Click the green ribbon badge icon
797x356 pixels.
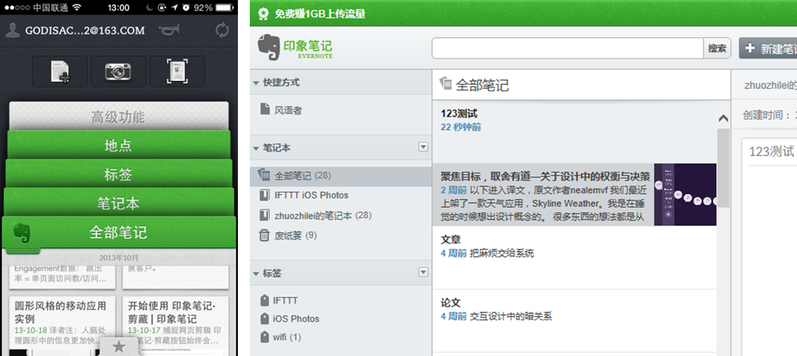coord(262,13)
